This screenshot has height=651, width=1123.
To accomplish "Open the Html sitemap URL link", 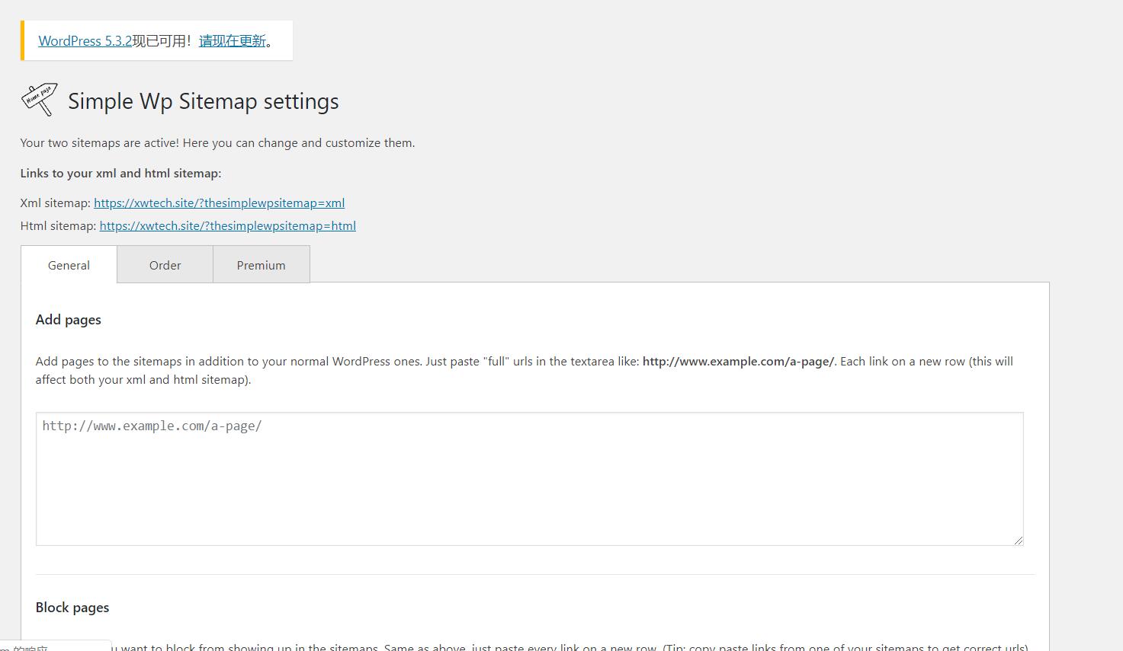I will coord(228,226).
